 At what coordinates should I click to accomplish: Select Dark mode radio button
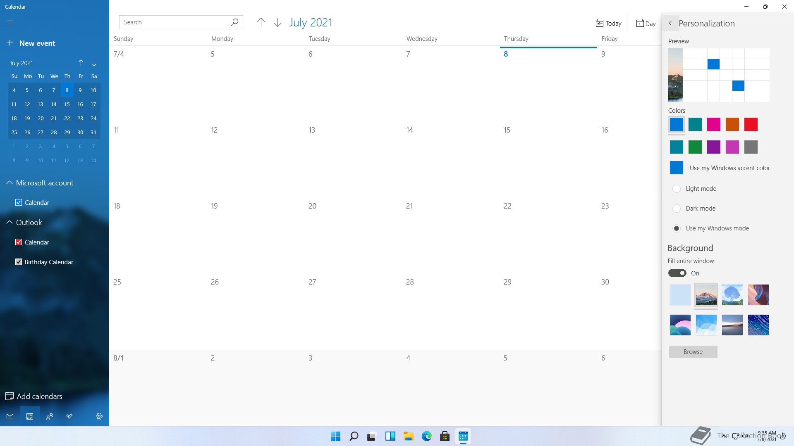coord(677,209)
